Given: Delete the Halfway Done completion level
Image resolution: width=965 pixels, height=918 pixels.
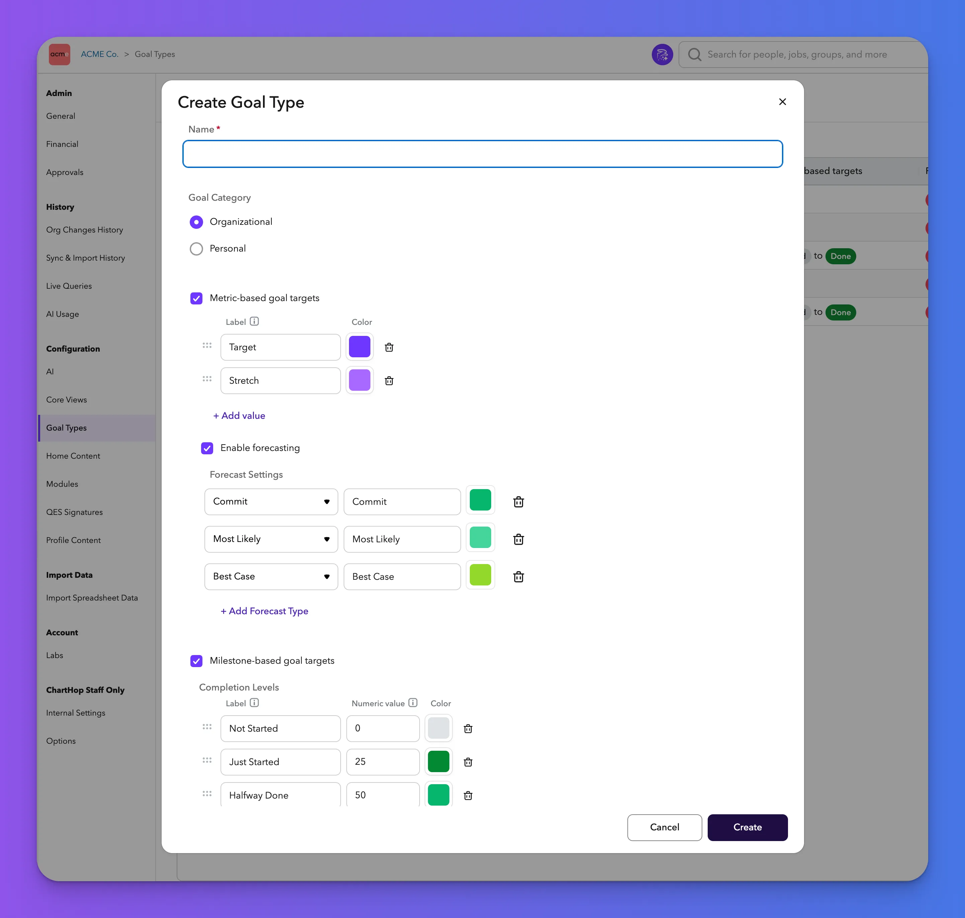Looking at the screenshot, I should 468,795.
